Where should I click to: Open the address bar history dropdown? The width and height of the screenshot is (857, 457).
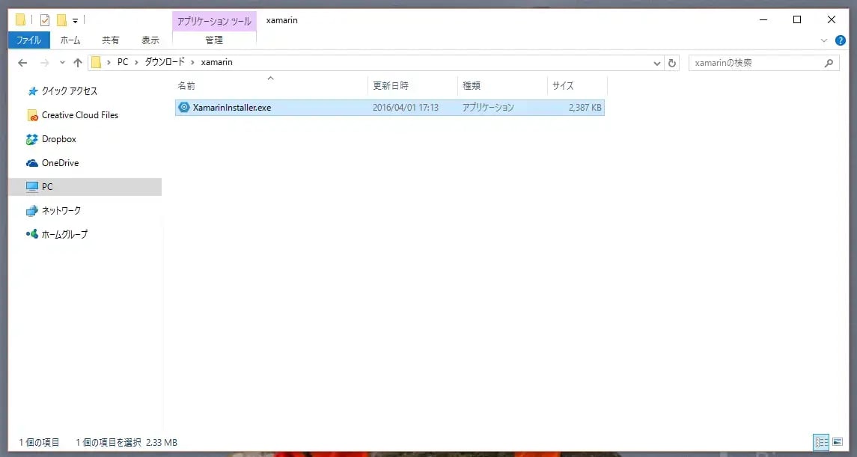657,64
